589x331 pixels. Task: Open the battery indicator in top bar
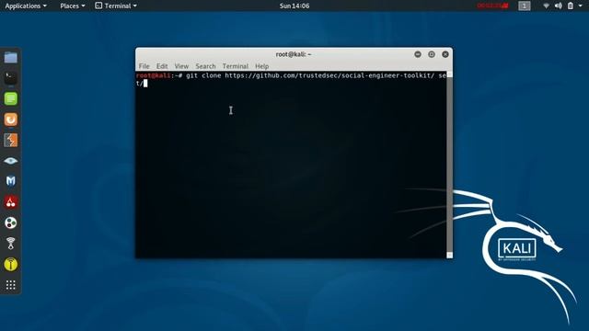point(571,6)
